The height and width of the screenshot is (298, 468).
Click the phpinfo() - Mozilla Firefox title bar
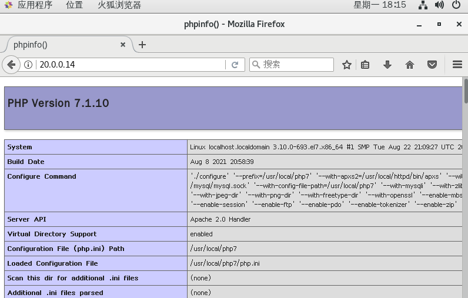click(x=235, y=24)
